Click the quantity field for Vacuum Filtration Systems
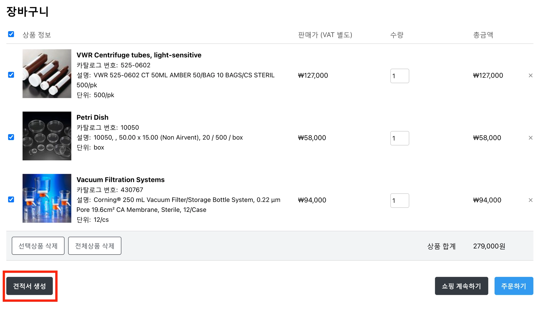Image resolution: width=546 pixels, height=309 pixels. click(x=400, y=200)
